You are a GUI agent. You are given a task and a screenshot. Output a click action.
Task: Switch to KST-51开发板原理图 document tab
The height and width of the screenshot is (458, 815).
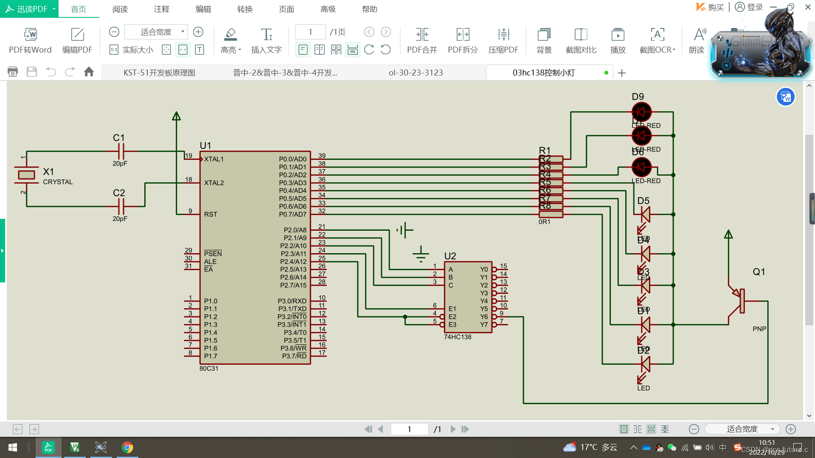pos(165,73)
